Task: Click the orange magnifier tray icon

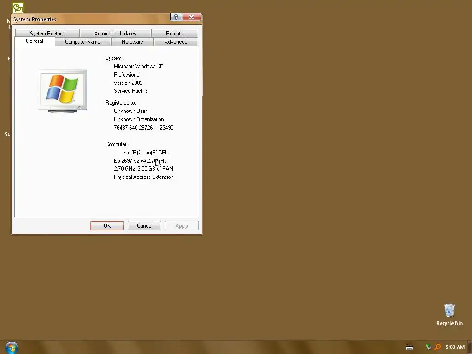Action: tap(438, 347)
